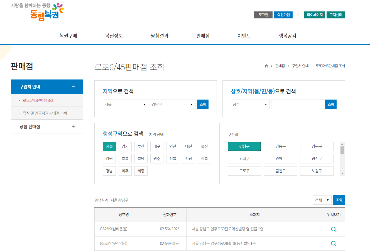Select the 울산 region button
Image resolution: width=370 pixels, height=251 pixels.
(204, 146)
